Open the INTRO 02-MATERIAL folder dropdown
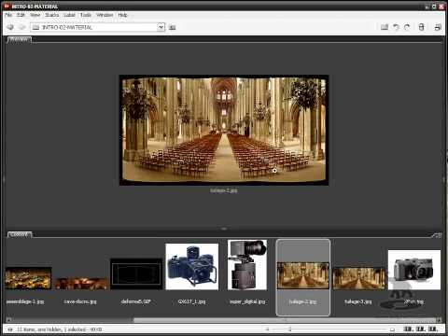448x336 pixels. coord(161,27)
